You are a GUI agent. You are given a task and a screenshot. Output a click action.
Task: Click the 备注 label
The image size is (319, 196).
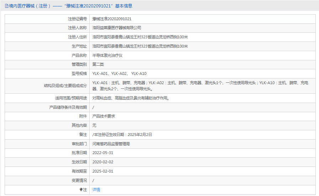(83, 135)
